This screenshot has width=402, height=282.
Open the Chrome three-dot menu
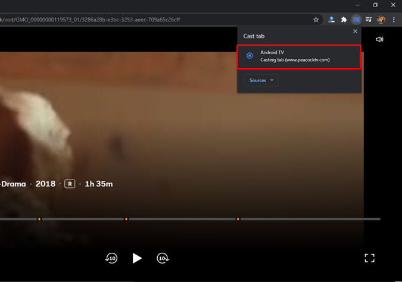pos(394,20)
